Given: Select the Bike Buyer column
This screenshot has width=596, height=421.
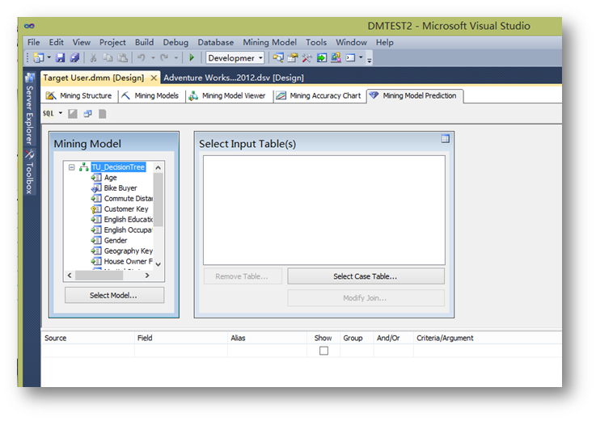Looking at the screenshot, I should tap(120, 188).
